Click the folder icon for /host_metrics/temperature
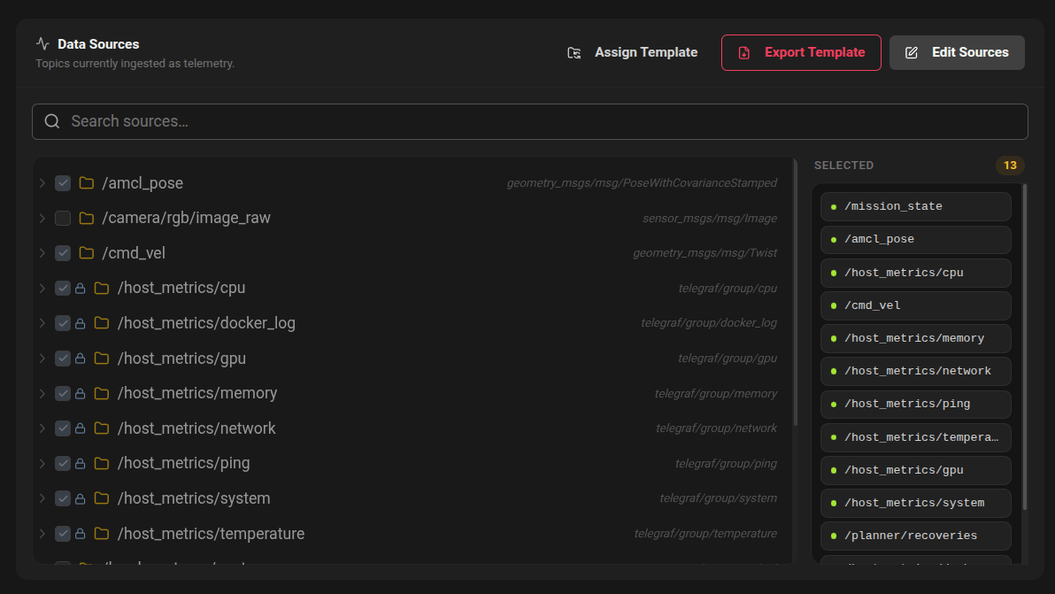The width and height of the screenshot is (1055, 594). [102, 534]
